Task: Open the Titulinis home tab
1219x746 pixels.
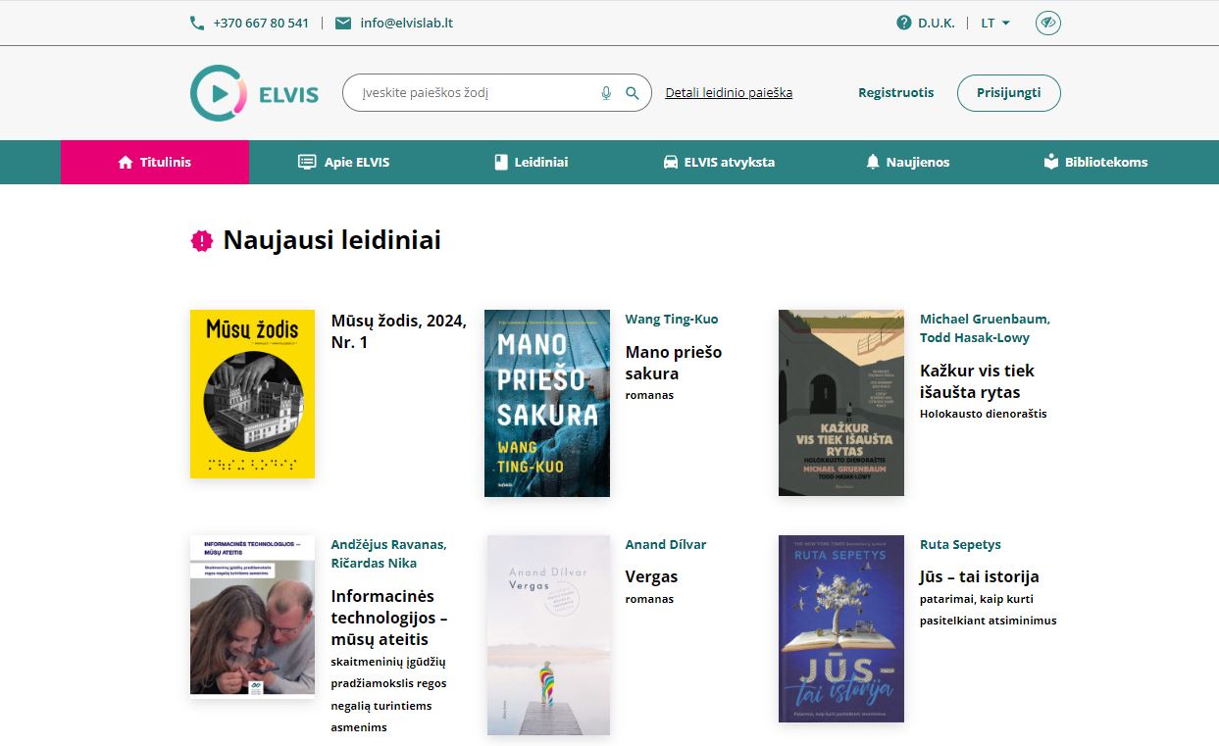Action: point(155,162)
